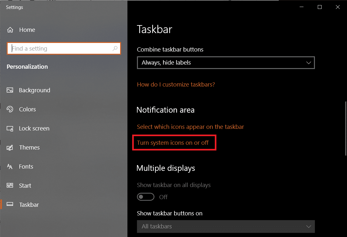Click How do I customize taskbars link
Screen dimensions: 347x237
point(176,85)
